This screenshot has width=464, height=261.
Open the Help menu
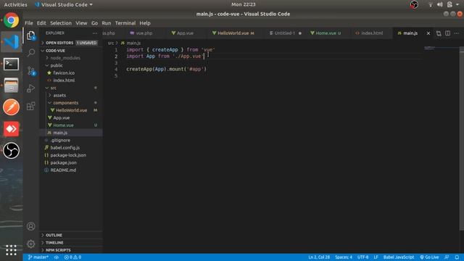point(145,23)
